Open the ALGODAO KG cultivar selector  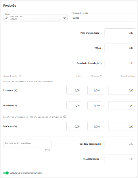click(35, 18)
